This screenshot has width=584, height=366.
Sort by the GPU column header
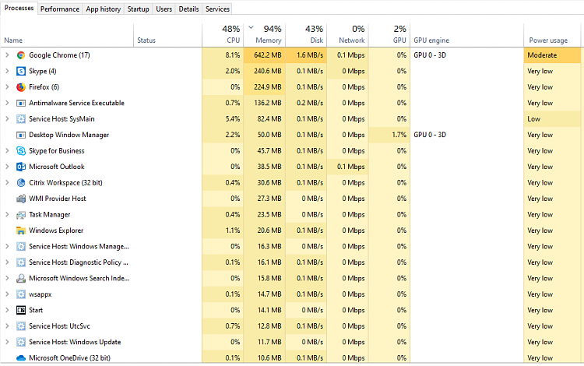(x=389, y=35)
